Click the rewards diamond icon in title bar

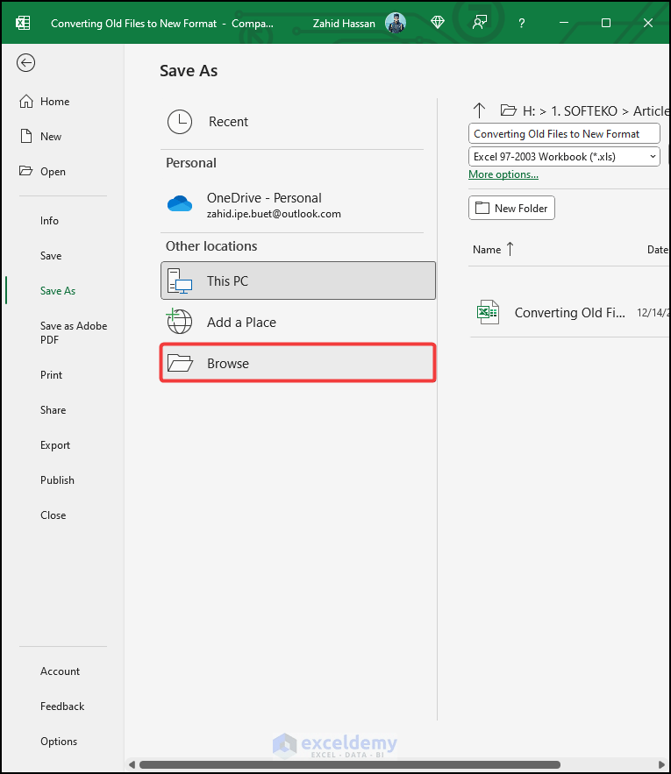[x=437, y=23]
